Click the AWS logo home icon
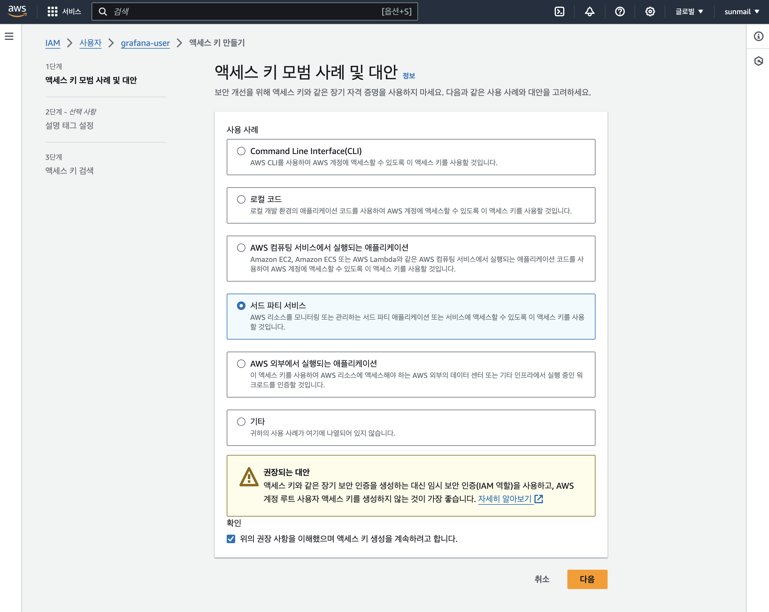Viewport: 769px width, 612px height. [x=17, y=11]
